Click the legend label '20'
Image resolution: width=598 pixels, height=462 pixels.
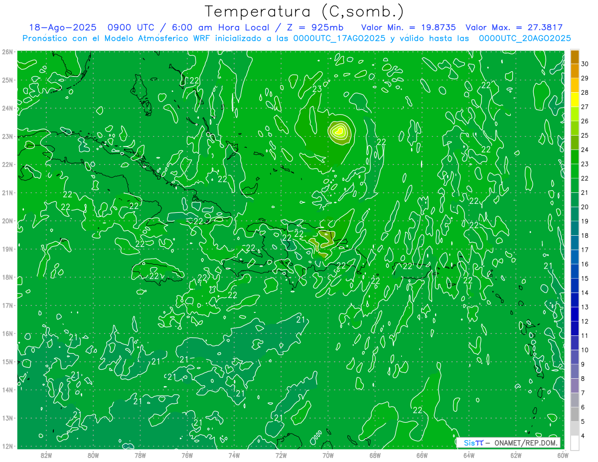pyautogui.click(x=585, y=207)
